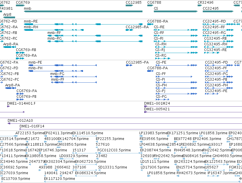Click the CG6788 gene label
The height and width of the screenshot is (183, 242).
pos(154,3)
